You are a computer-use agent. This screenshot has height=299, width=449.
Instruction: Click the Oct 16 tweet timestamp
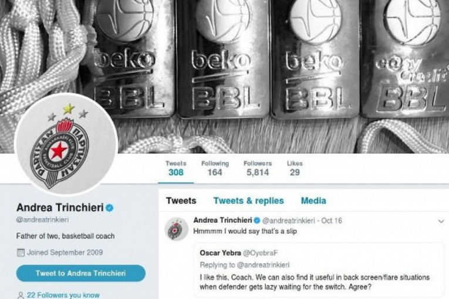tap(332, 220)
